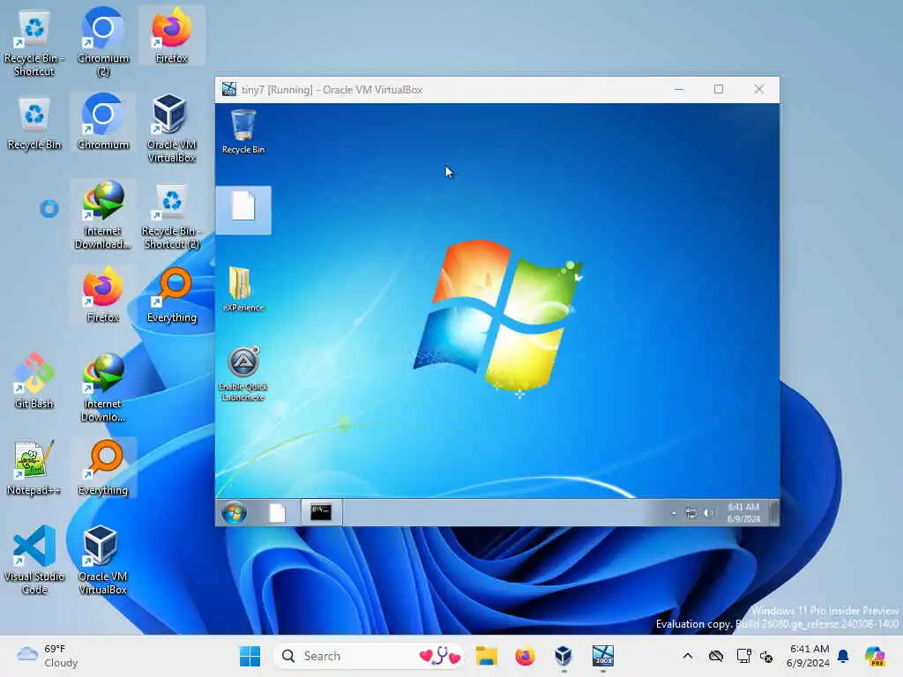Image resolution: width=903 pixels, height=677 pixels.
Task: Close the tiny7 VirtualBox window
Action: click(x=759, y=89)
